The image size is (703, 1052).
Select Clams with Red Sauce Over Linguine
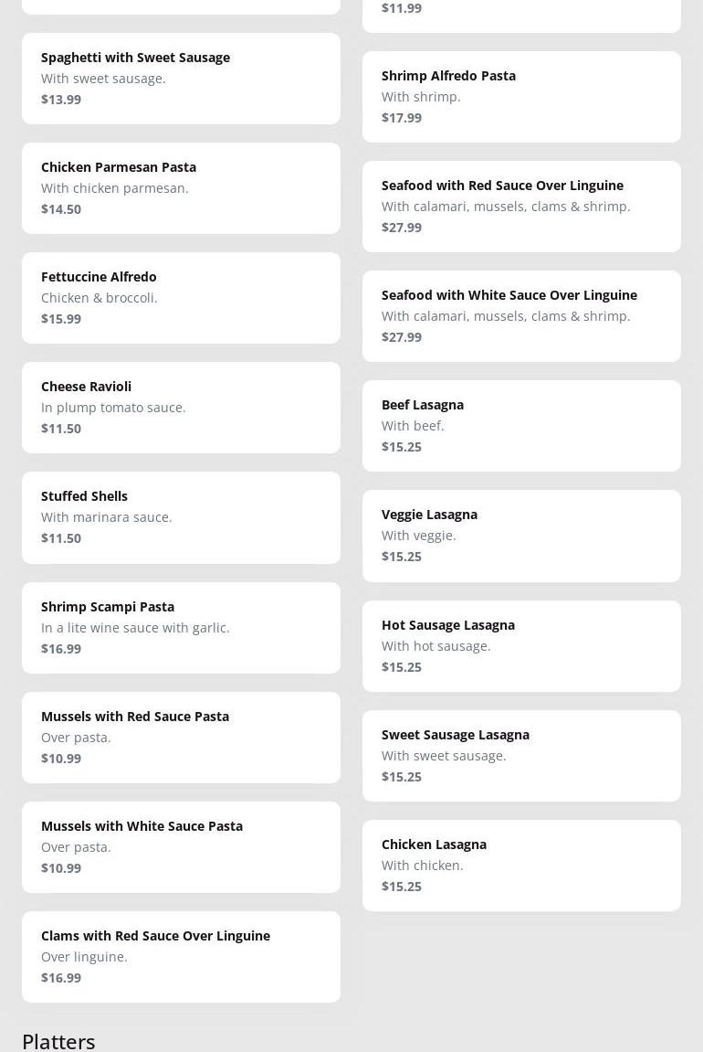pos(181,957)
